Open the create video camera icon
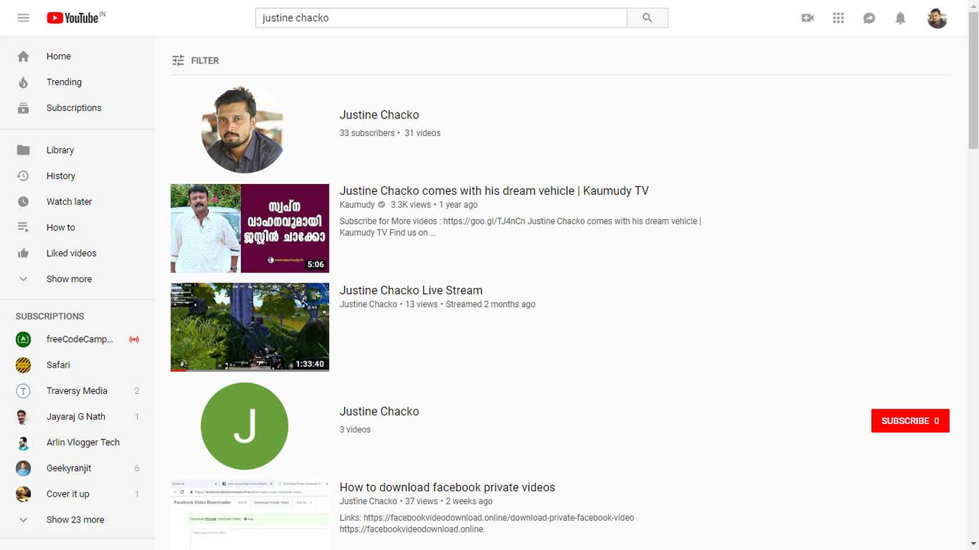Viewport: 979px width, 550px height. click(808, 18)
